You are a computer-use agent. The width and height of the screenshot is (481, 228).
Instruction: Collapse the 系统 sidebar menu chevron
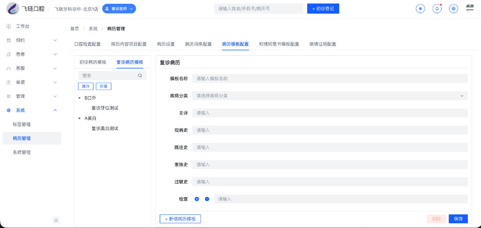(x=55, y=110)
